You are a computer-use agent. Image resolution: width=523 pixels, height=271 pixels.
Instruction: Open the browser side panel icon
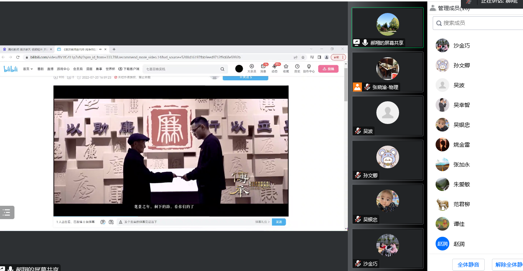pyautogui.click(x=319, y=57)
